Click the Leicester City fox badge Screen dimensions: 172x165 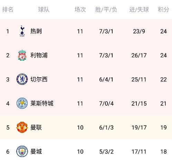click(22, 103)
